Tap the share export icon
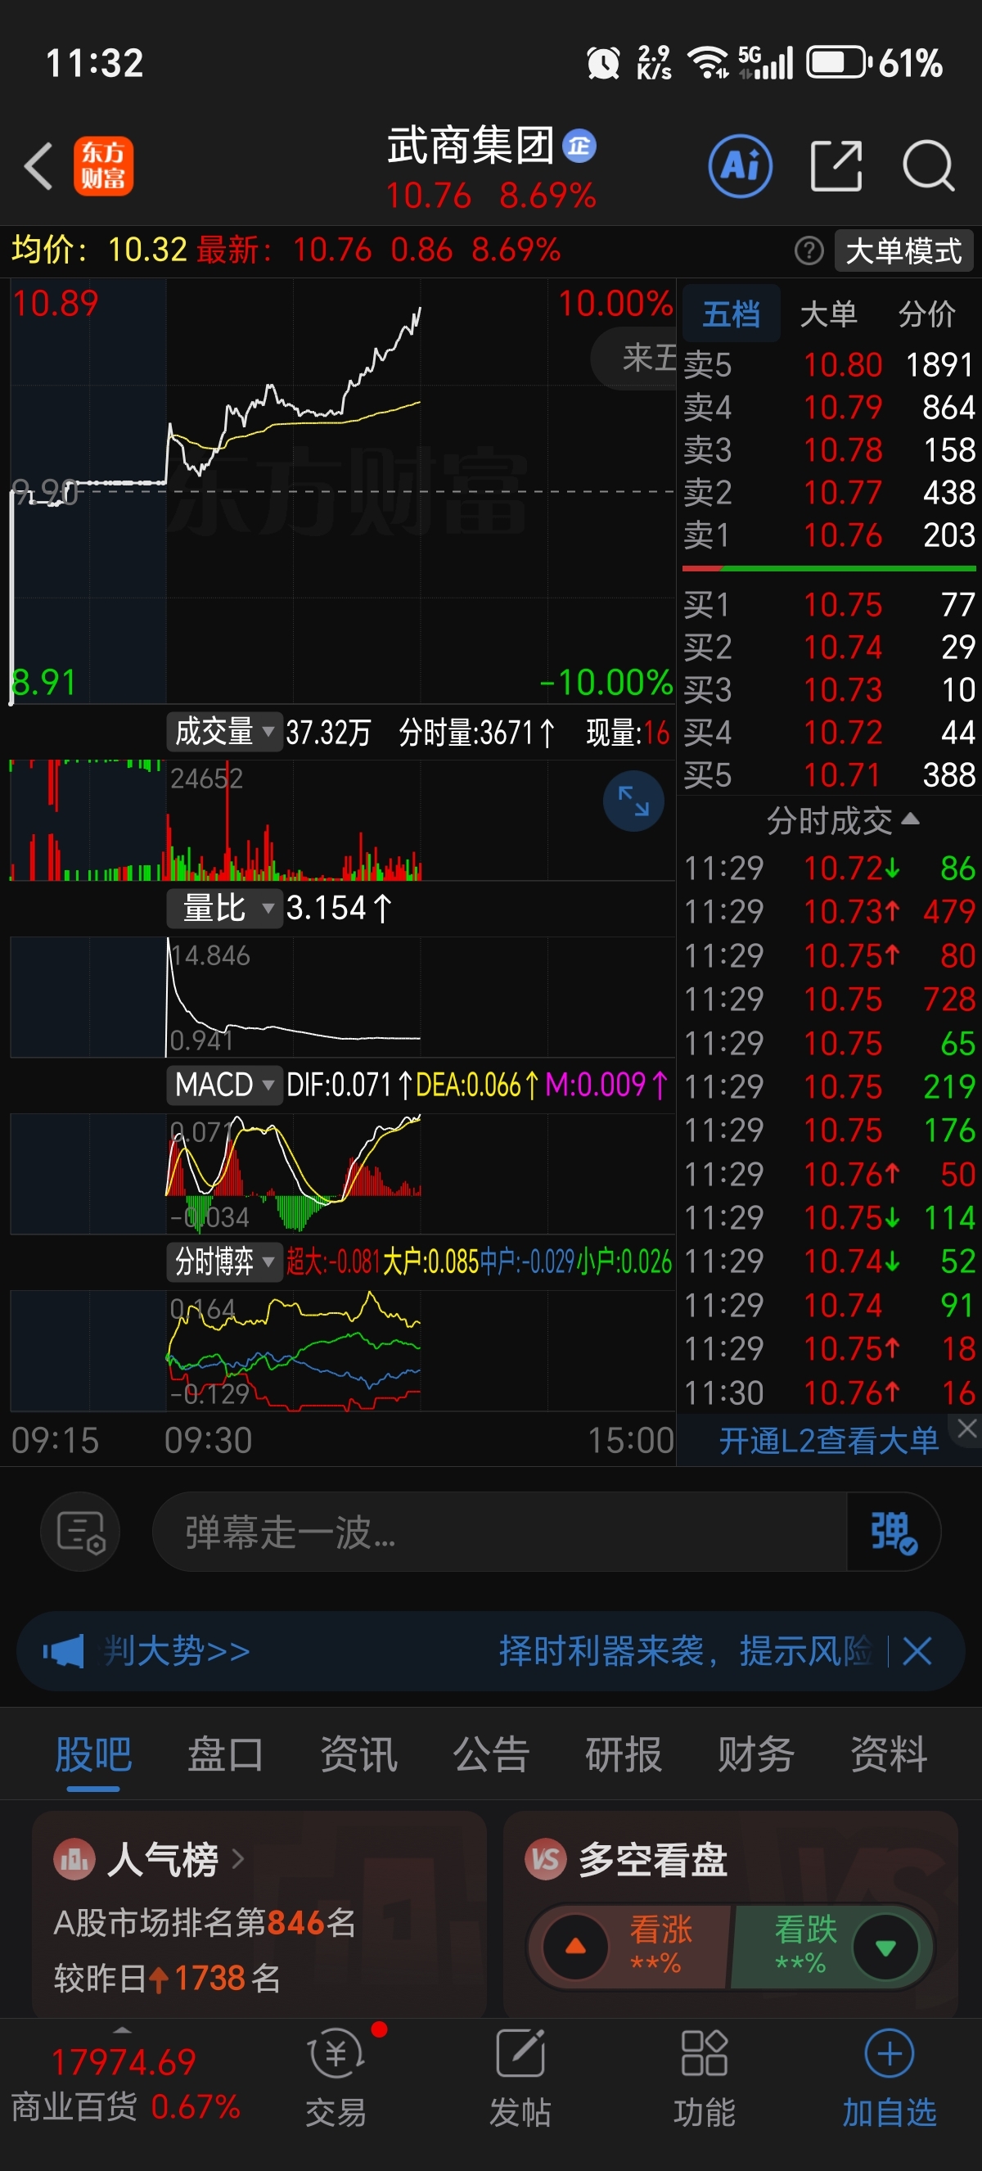This screenshot has height=2171, width=982. tap(836, 166)
